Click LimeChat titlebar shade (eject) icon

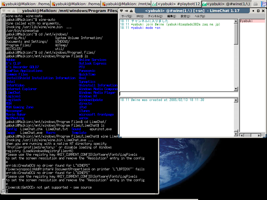point(131,11)
